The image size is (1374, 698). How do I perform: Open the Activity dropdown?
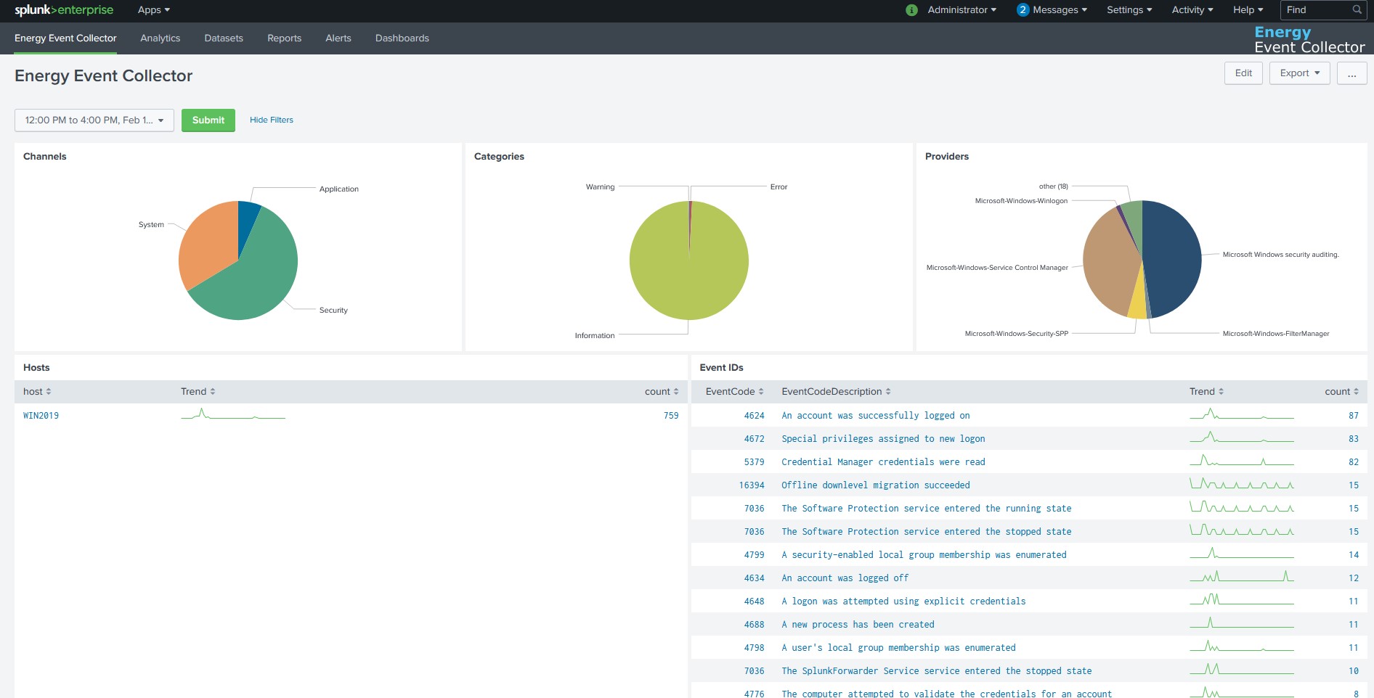(x=1192, y=10)
